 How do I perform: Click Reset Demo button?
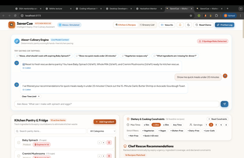[203, 25]
